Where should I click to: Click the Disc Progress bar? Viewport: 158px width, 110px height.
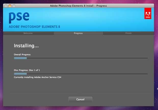click(x=81, y=74)
